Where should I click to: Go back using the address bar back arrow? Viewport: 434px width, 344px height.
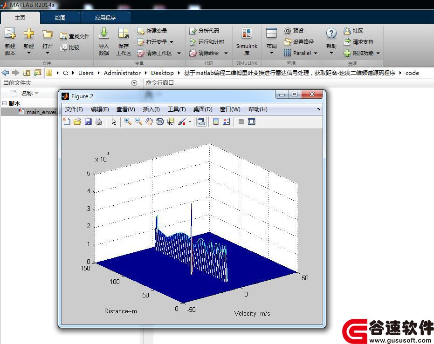tap(5, 73)
